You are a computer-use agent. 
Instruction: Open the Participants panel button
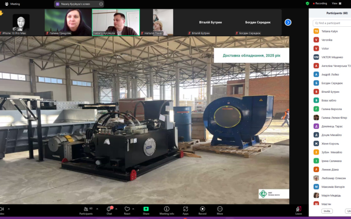pos(86,211)
